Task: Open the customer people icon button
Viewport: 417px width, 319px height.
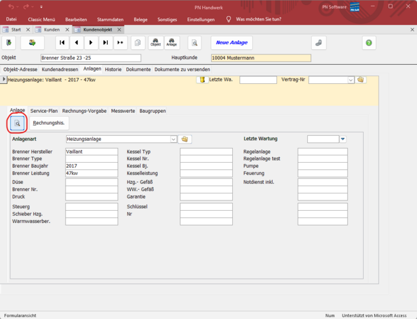Action: click(33, 43)
